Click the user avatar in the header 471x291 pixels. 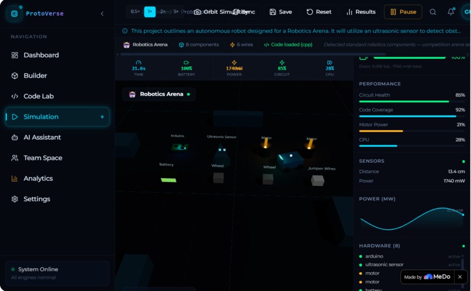[x=466, y=12]
